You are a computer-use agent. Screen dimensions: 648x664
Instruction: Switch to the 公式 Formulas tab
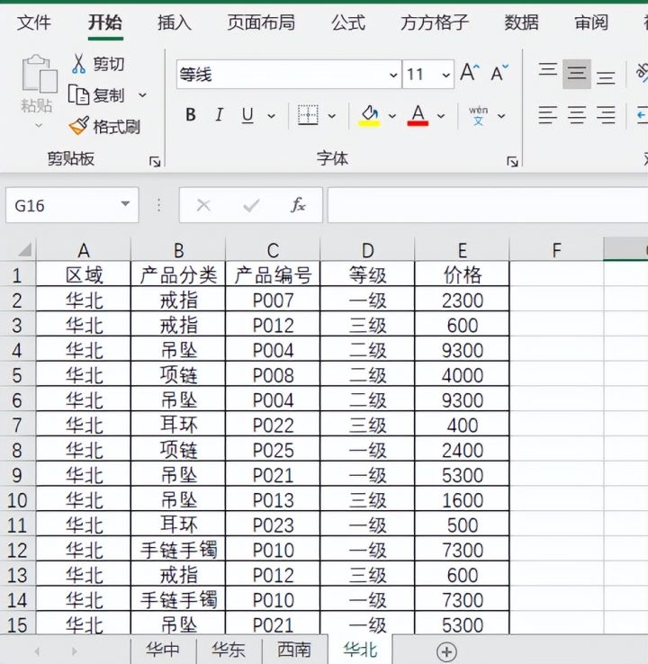348,22
